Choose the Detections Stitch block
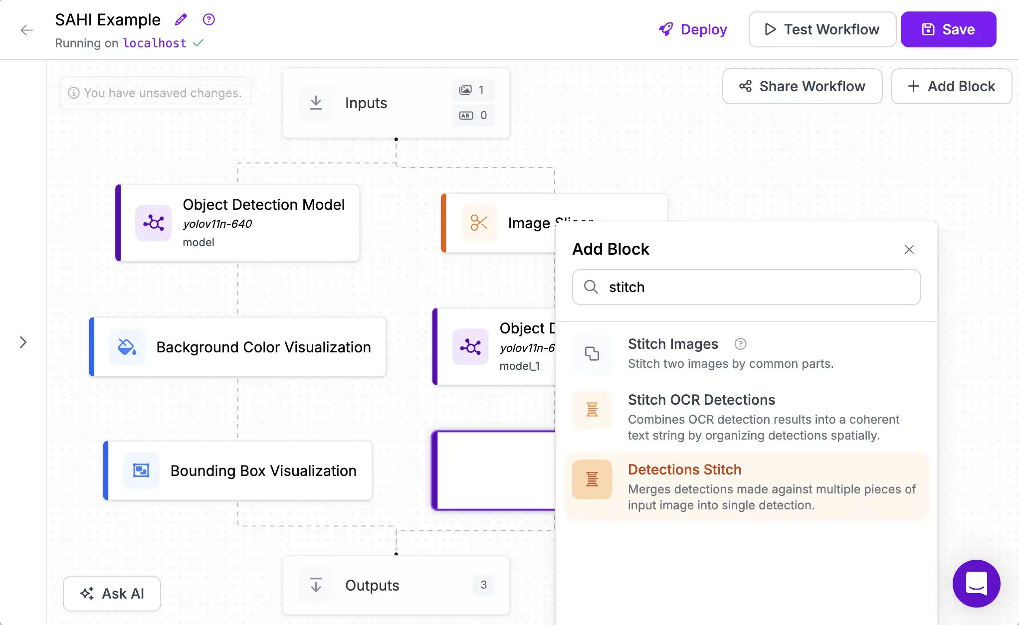The image size is (1019, 625). click(x=746, y=486)
